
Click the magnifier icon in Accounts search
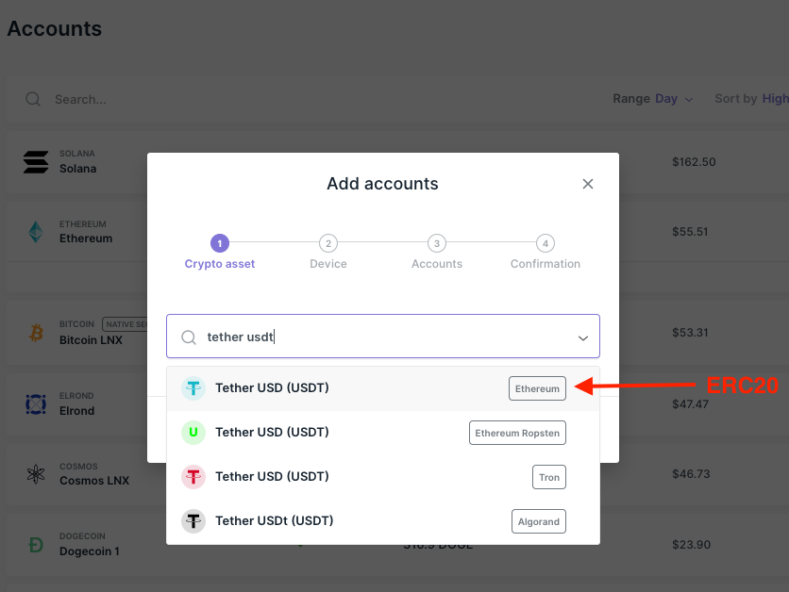[33, 99]
